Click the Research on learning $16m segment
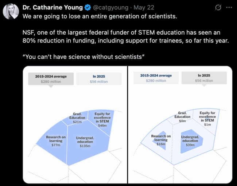This screenshot has height=186, width=237. click(x=161, y=140)
